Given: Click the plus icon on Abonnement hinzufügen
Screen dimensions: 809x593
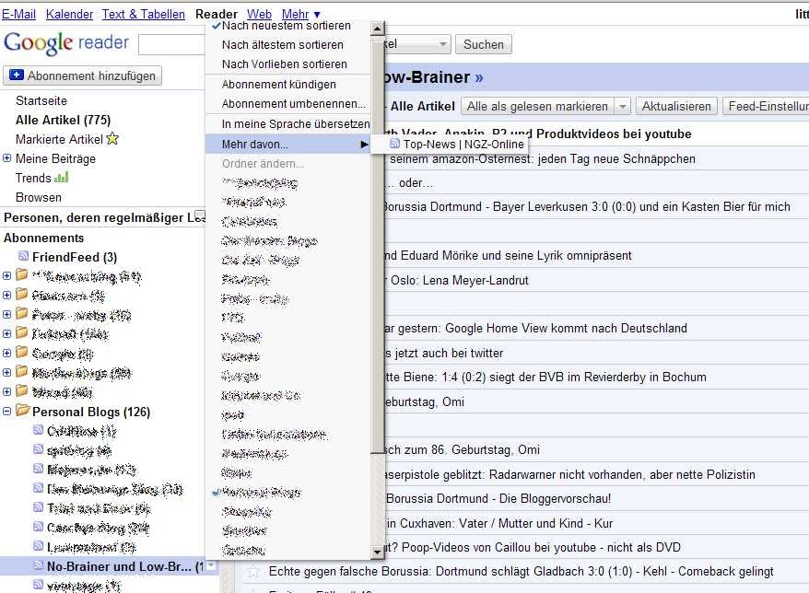Looking at the screenshot, I should click(x=17, y=76).
